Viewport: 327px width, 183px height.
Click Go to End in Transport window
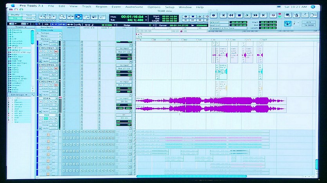(x=263, y=15)
